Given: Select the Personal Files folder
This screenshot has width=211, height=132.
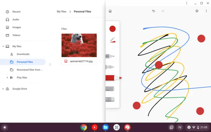Looking at the screenshot, I should coord(23,62).
